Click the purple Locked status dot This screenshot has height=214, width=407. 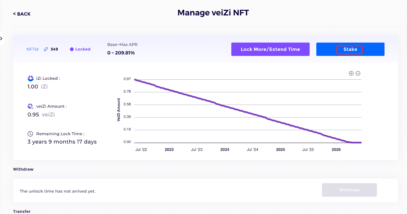point(72,49)
